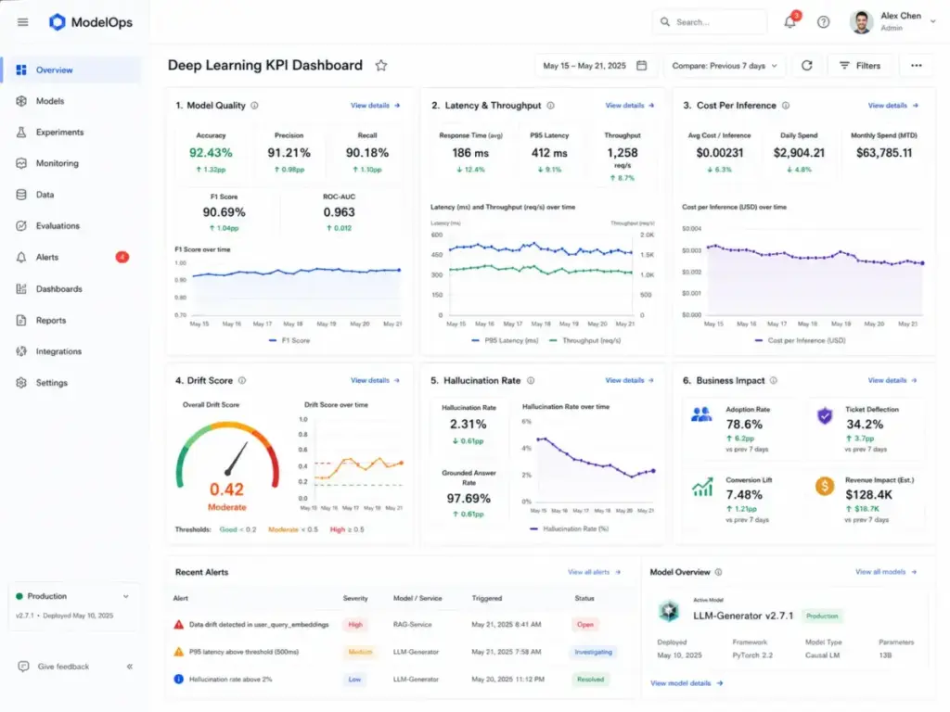Collapse the sidebar with double chevron
Viewport: 950px width, 712px height.
pyautogui.click(x=130, y=667)
